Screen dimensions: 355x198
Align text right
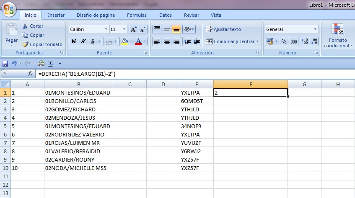(x=176, y=41)
